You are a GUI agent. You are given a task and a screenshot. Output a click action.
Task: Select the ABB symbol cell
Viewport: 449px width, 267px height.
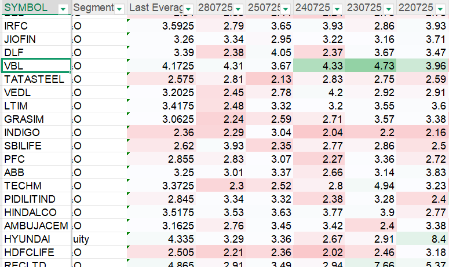(36, 172)
